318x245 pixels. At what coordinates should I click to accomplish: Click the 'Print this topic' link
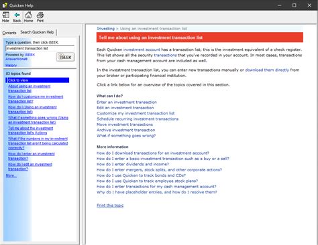pos(110,206)
